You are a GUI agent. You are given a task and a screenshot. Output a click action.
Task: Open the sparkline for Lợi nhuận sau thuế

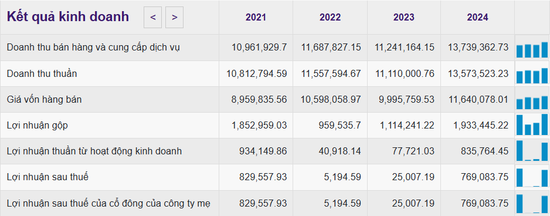(532, 177)
